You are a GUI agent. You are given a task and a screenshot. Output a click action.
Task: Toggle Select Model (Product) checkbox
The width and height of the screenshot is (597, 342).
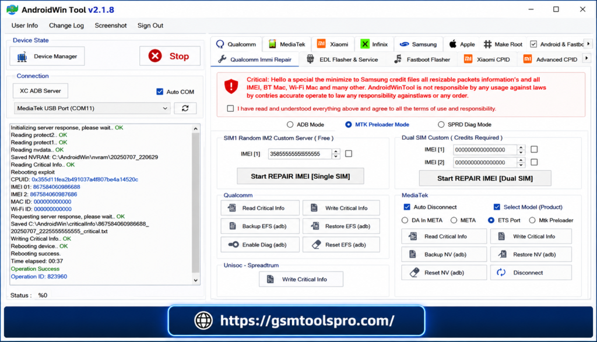497,207
